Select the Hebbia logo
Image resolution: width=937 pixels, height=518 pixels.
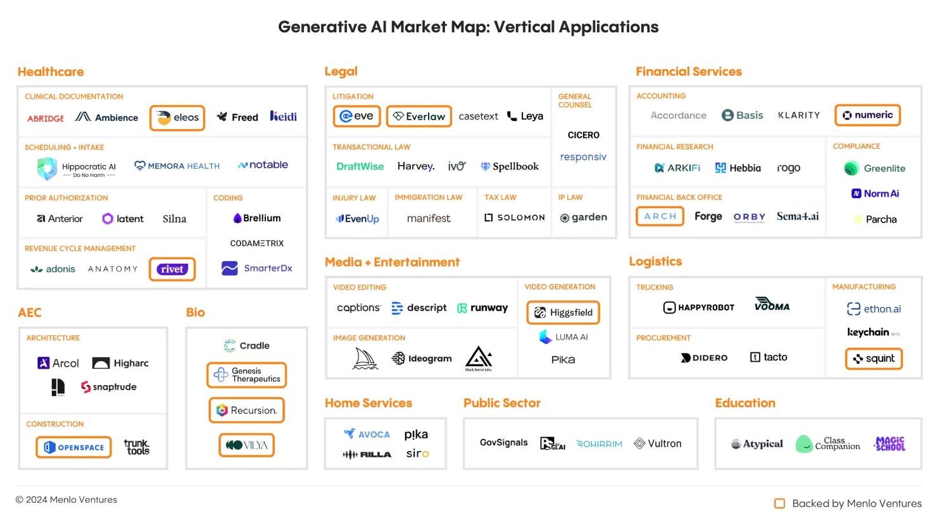(x=738, y=168)
